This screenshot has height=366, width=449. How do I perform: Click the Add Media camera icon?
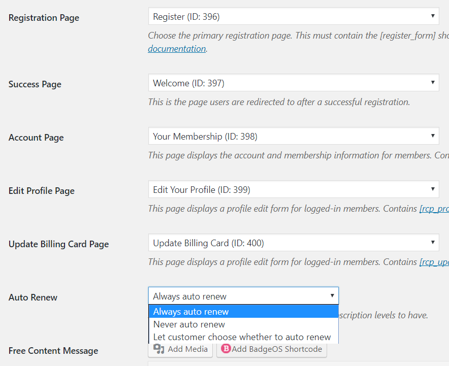pos(158,349)
